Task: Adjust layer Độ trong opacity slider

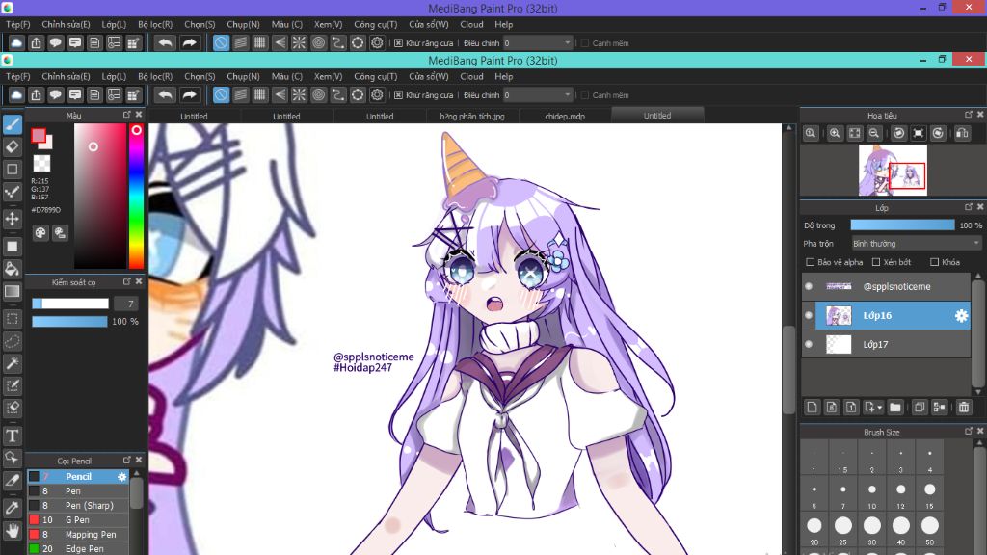Action: pyautogui.click(x=902, y=225)
